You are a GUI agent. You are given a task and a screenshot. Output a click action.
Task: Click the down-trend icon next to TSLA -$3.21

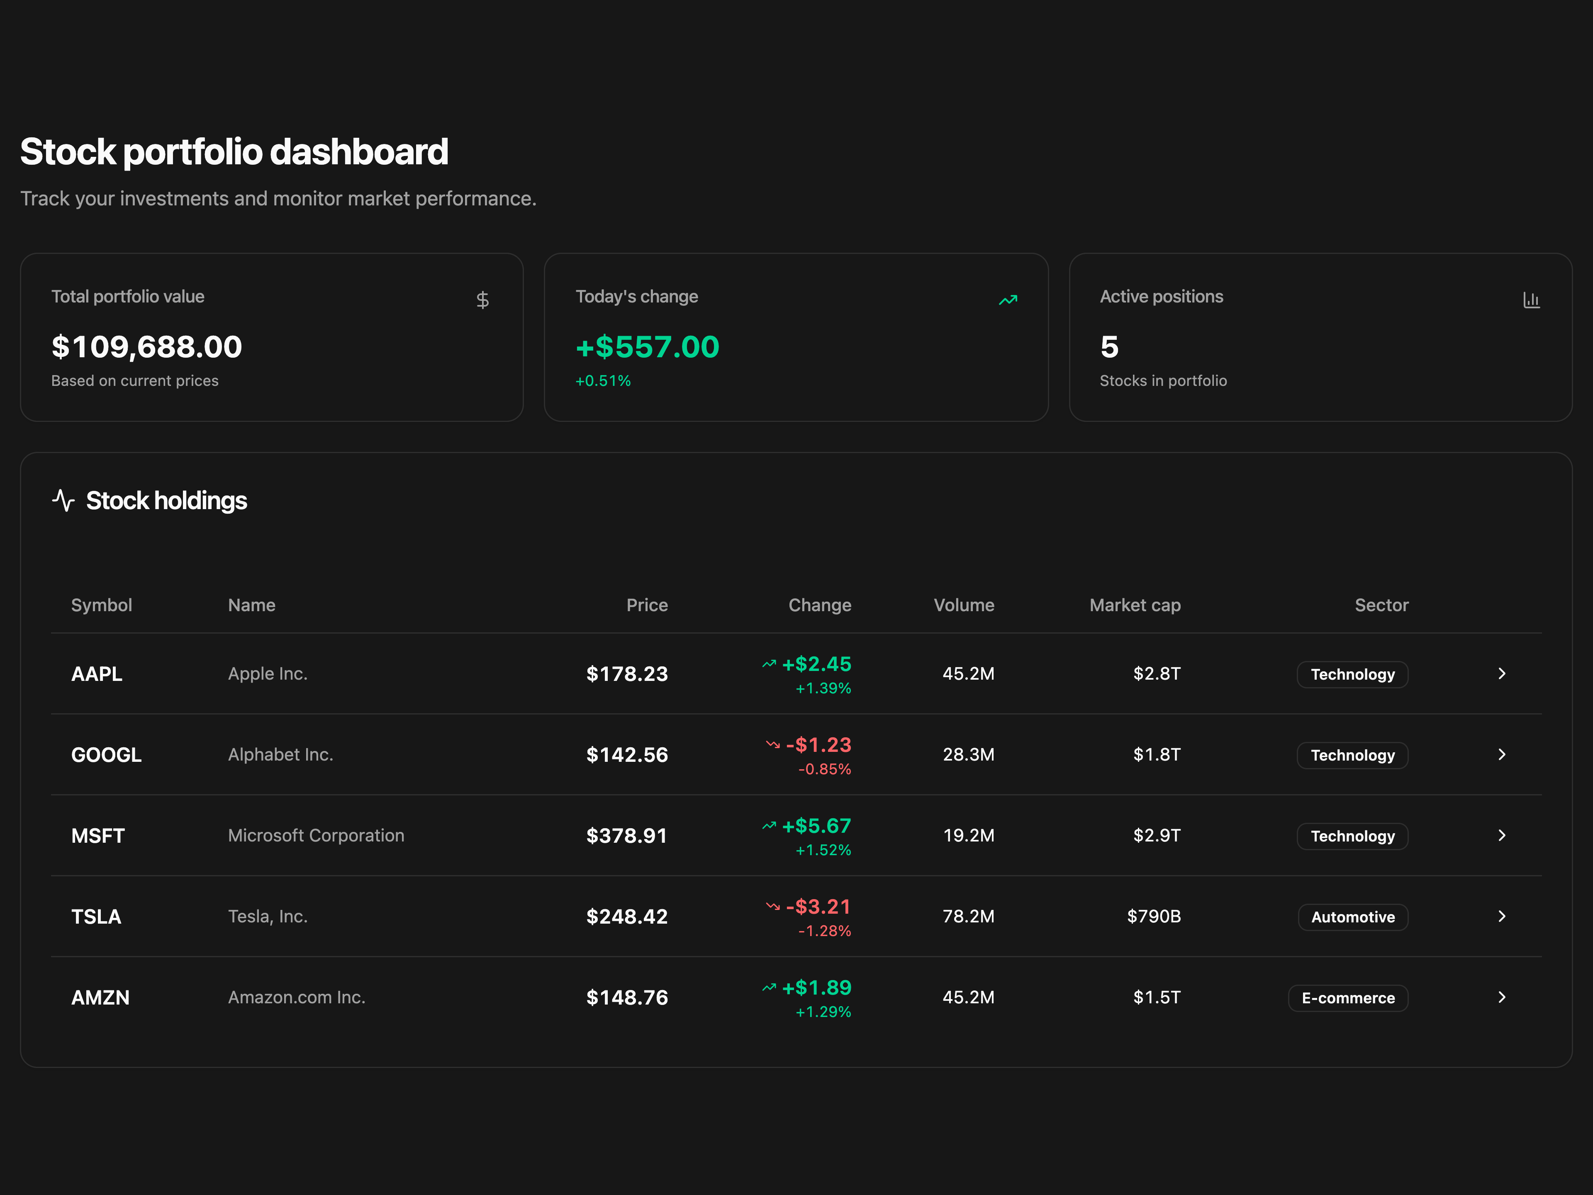point(773,906)
